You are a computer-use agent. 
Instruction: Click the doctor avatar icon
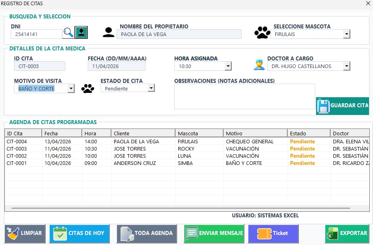259,64
